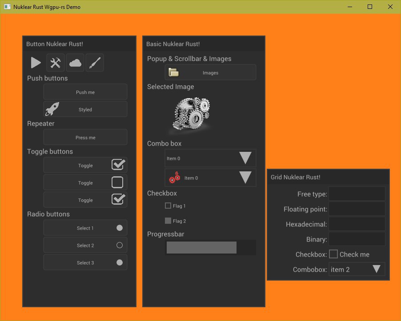Click the red gears icon in combo box
Image resolution: width=401 pixels, height=321 pixels.
(174, 178)
